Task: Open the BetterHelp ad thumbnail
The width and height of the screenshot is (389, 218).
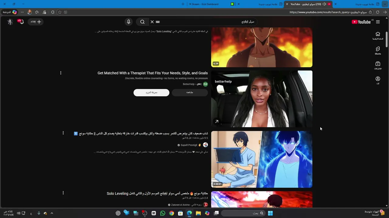Action: pos(262,99)
